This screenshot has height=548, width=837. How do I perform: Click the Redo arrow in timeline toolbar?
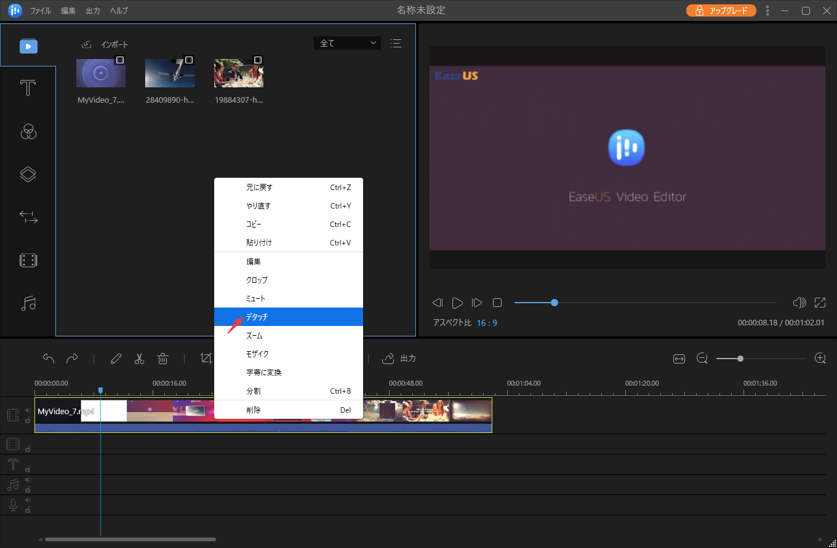(72, 358)
